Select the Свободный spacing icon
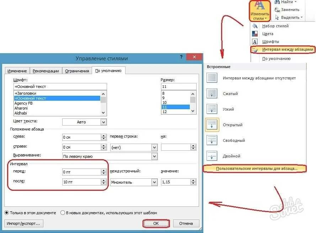The height and width of the screenshot is (233, 316). tap(212, 140)
